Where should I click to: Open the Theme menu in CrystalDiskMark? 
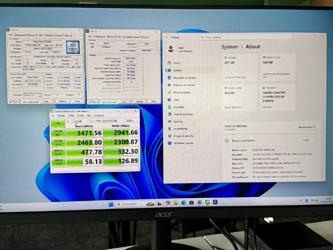coord(80,115)
